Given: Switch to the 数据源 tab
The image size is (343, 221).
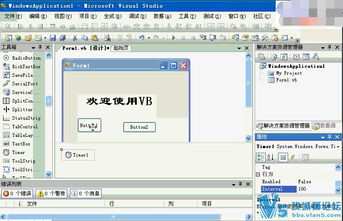Looking at the screenshot, I should pyautogui.click(x=325, y=126).
